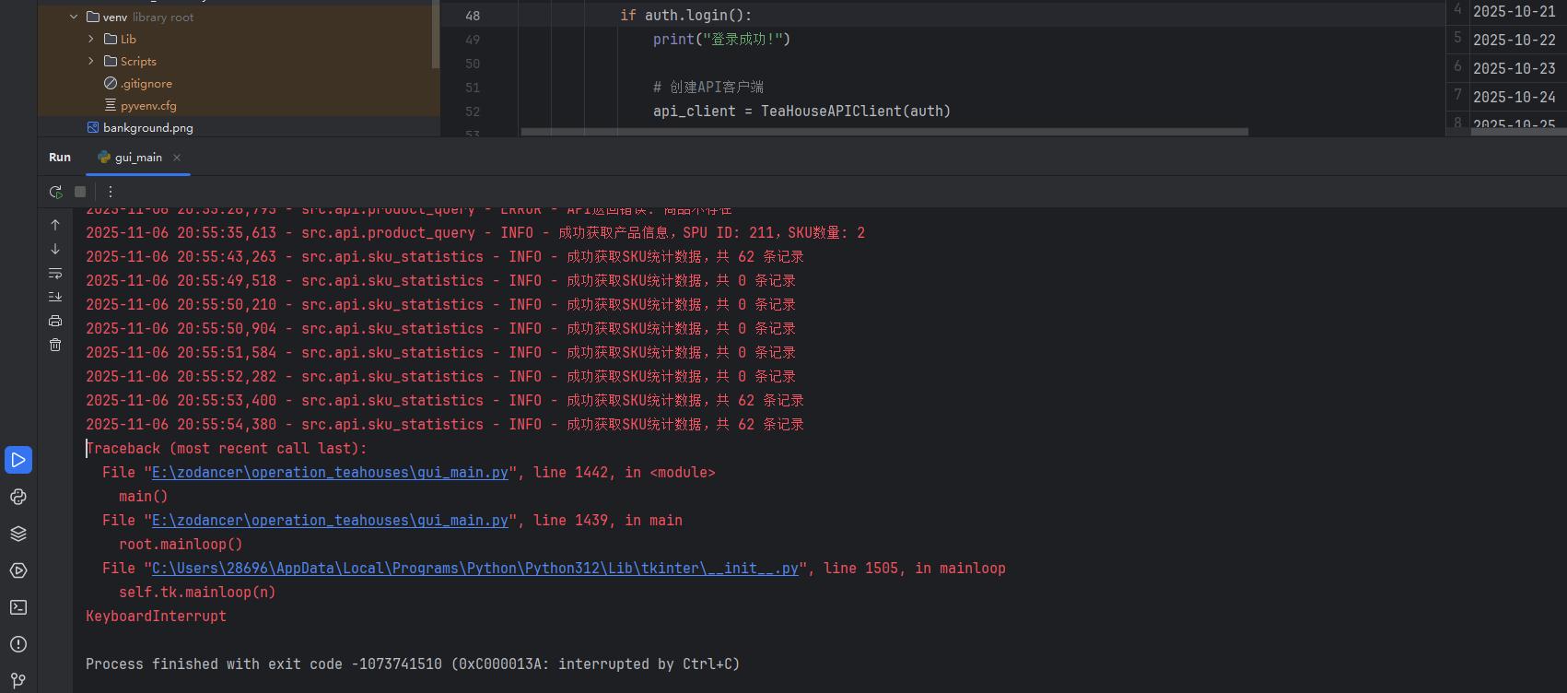Jump up the stack trace

55,225
